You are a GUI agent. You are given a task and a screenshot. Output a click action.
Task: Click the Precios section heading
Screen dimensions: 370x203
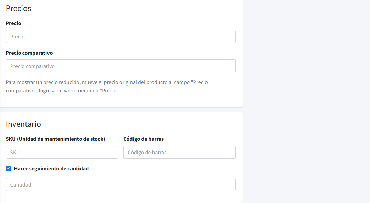click(18, 8)
